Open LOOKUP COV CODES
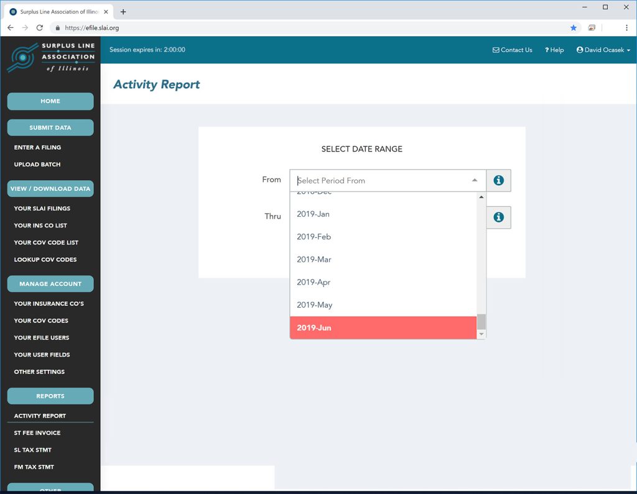The width and height of the screenshot is (637, 494). [x=45, y=259]
